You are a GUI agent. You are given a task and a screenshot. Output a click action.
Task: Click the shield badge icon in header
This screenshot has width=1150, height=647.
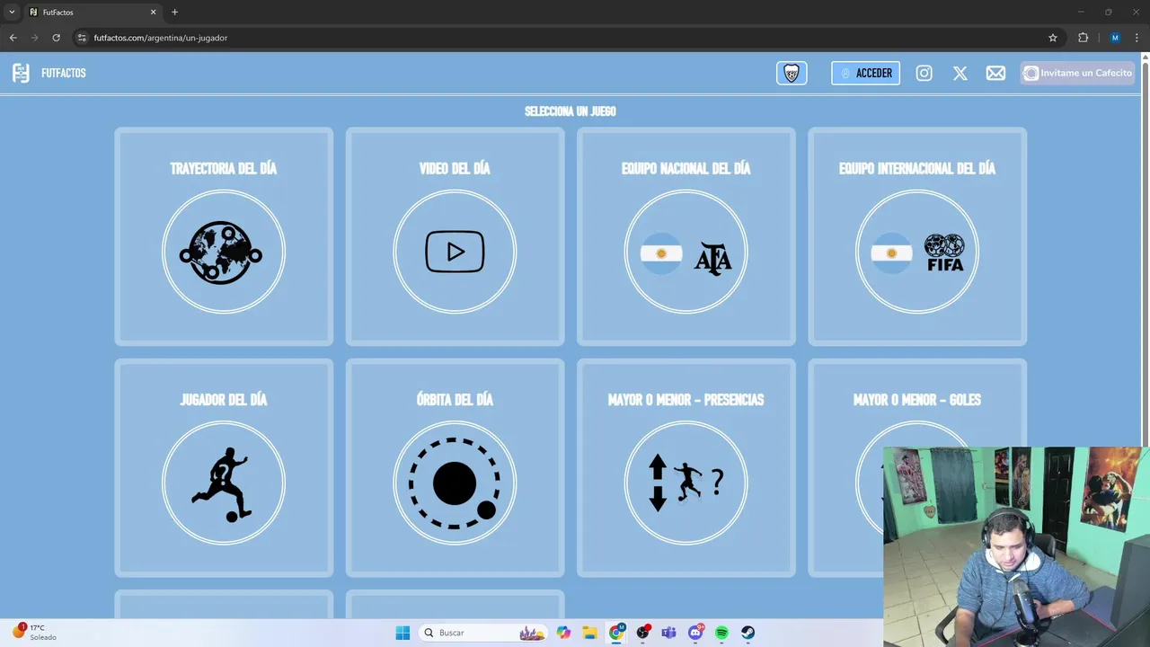click(792, 74)
